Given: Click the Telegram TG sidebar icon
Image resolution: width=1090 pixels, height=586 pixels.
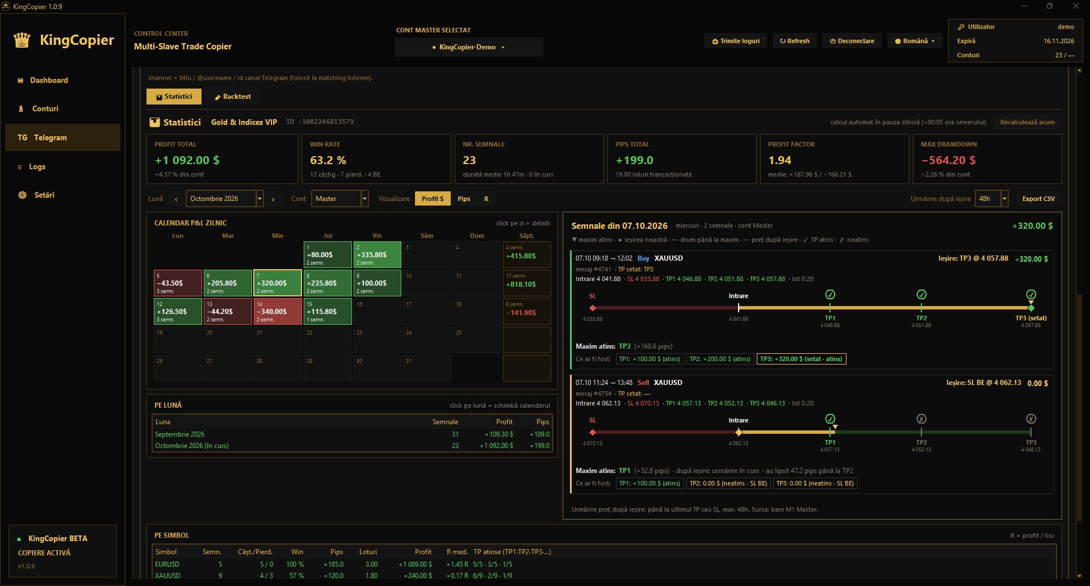Looking at the screenshot, I should point(22,137).
